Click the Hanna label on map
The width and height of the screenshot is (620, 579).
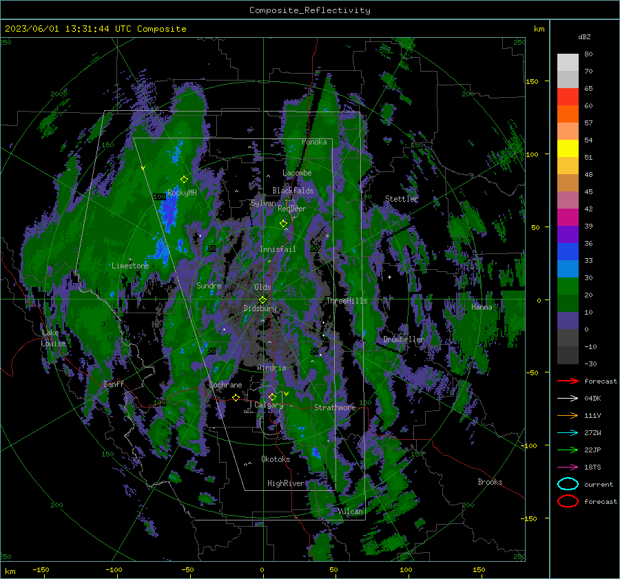click(482, 307)
